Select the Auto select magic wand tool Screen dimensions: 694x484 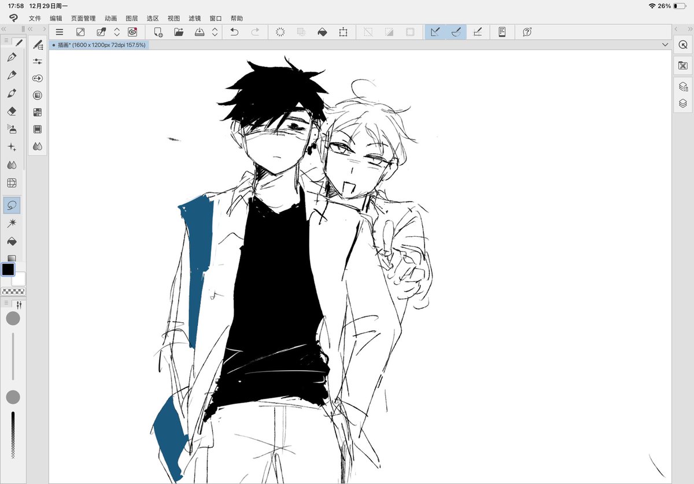tap(12, 223)
